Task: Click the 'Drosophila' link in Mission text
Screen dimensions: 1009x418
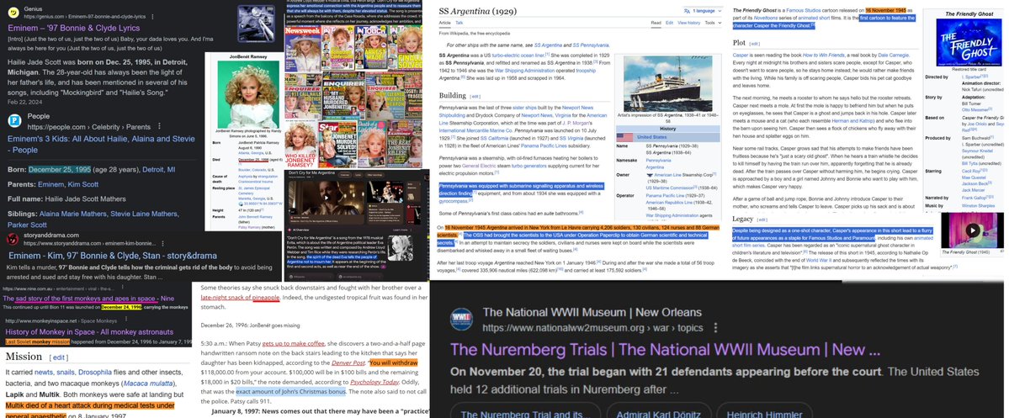Action: [x=97, y=373]
